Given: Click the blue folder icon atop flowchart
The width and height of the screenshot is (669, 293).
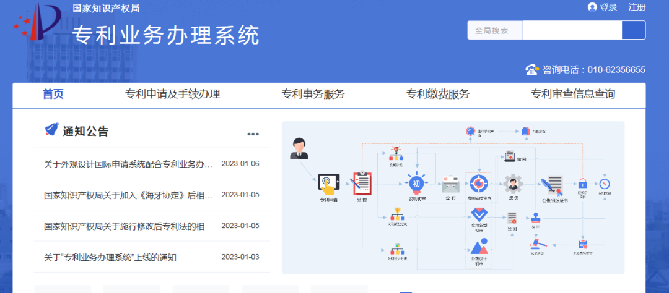Looking at the screenshot, I should [526, 131].
